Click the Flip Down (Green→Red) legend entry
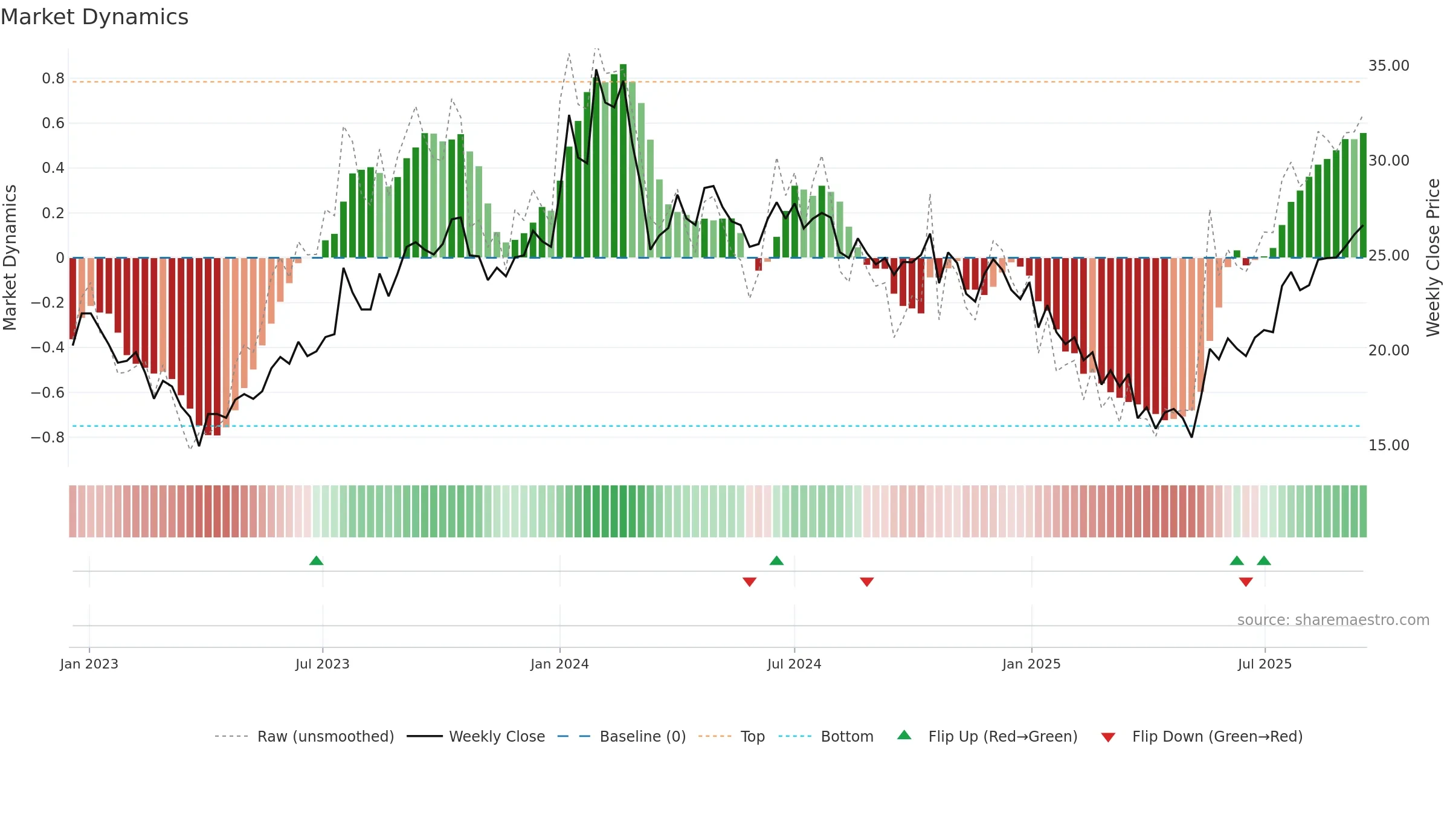 coord(1202,736)
